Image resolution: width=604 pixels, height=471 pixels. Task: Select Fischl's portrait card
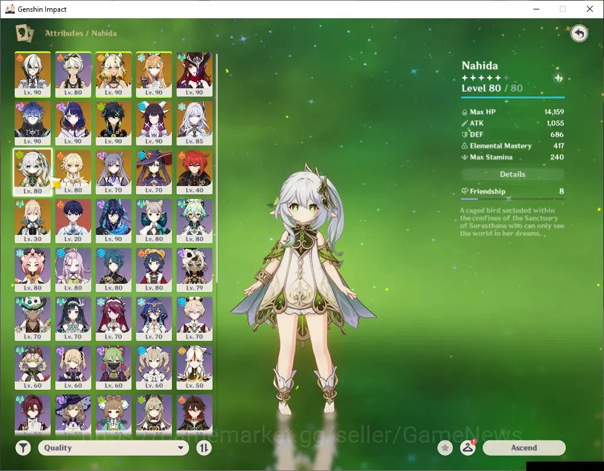click(73, 368)
